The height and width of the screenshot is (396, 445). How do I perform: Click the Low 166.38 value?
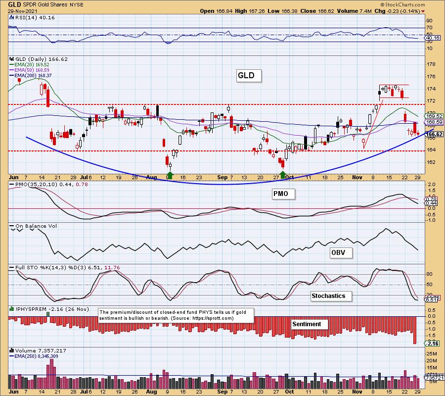click(x=282, y=11)
